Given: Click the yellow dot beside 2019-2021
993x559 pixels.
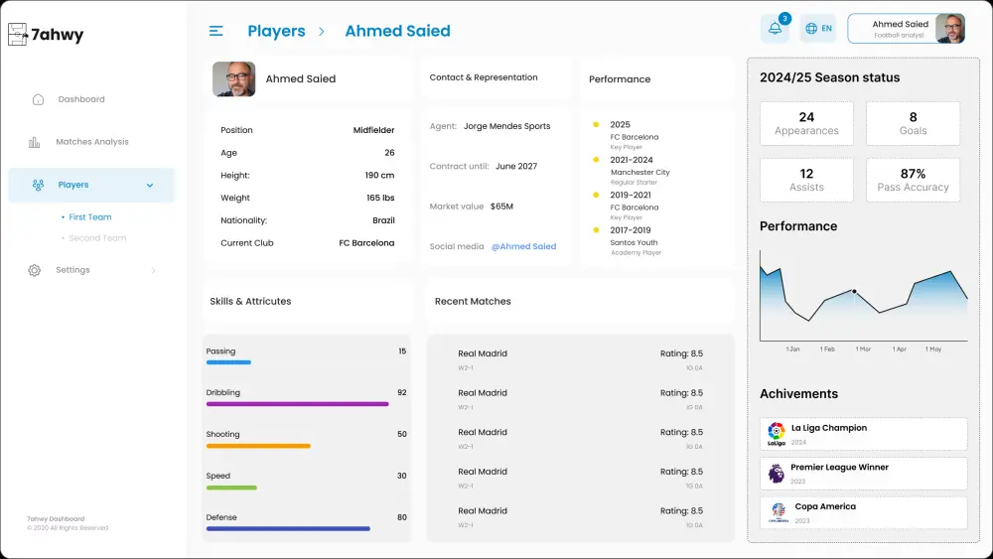Looking at the screenshot, I should point(596,195).
